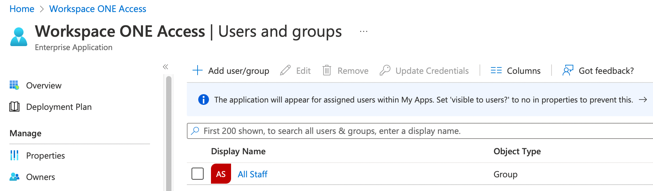Open Owners in the Manage section
The height and width of the screenshot is (191, 653).
click(40, 177)
